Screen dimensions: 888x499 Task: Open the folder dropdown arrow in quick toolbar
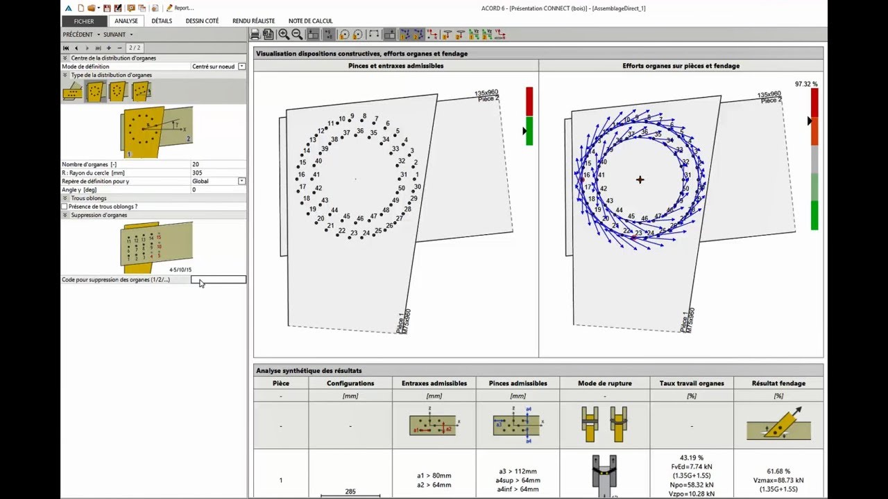click(x=99, y=8)
